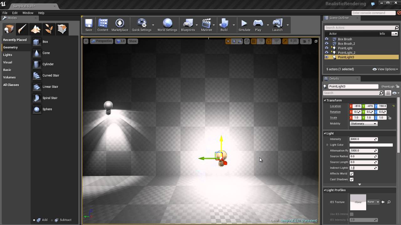Open the viewport Show button
Viewport: 401px width, 225px height.
133,41
